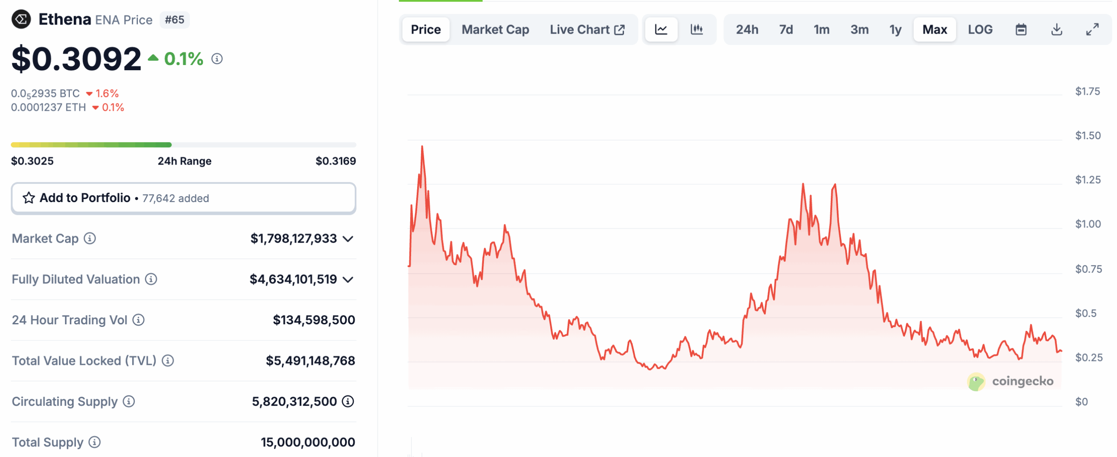This screenshot has width=1117, height=457.
Task: Click the 24h Range progress bar
Action: coord(183,145)
